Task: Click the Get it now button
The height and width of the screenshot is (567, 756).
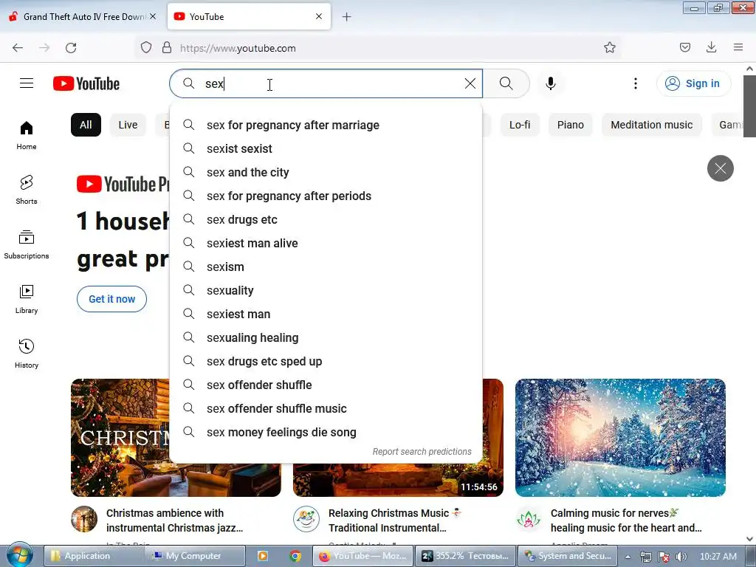Action: point(112,299)
